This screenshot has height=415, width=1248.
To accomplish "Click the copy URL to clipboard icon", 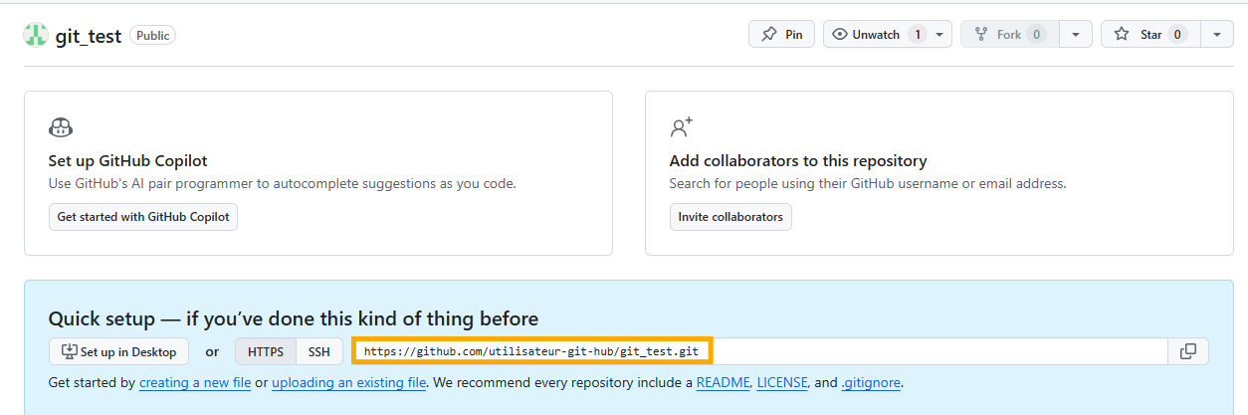I will coord(1188,351).
